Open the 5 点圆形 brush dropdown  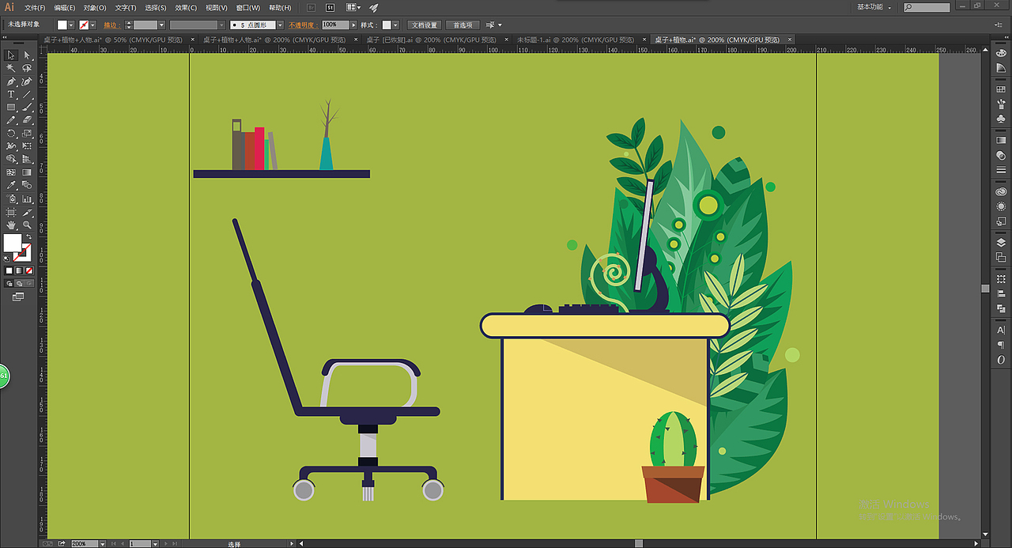point(280,25)
